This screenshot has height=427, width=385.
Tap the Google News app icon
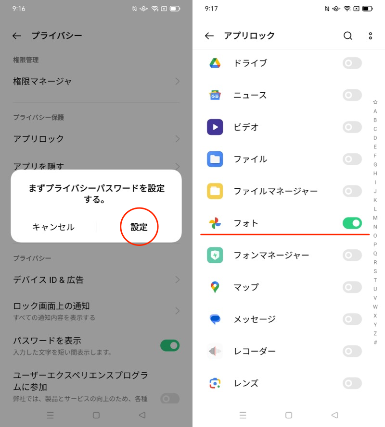[215, 95]
